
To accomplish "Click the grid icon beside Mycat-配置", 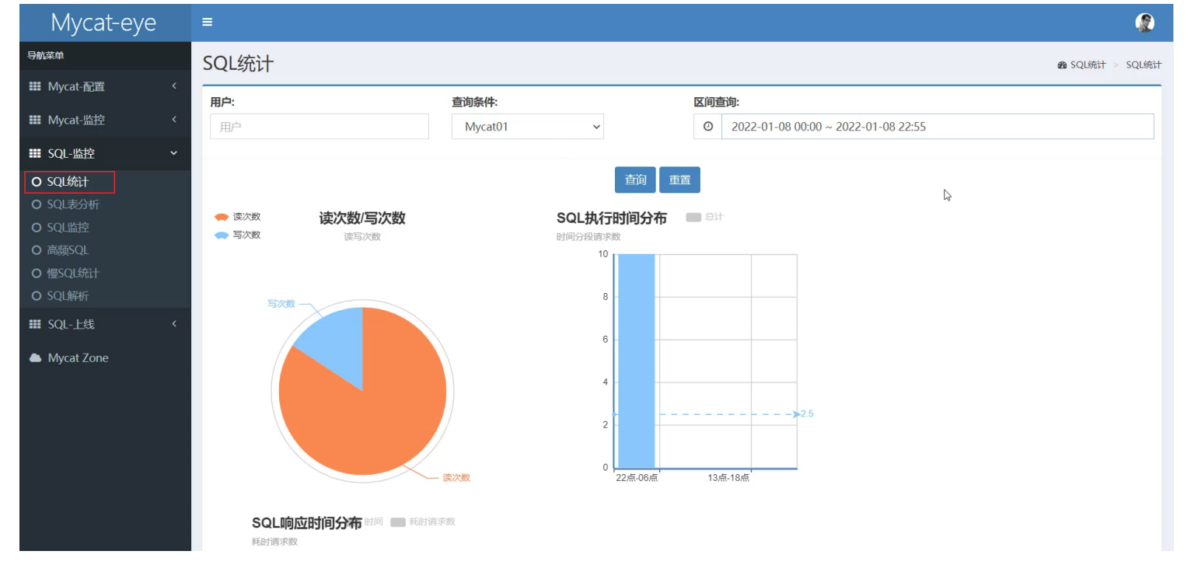I will [35, 86].
